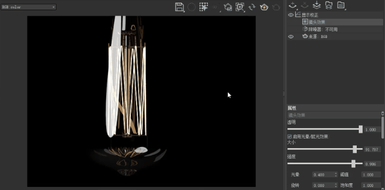The width and height of the screenshot is (385, 190).
Task: Click the save layer preset icon
Action: point(317,5)
